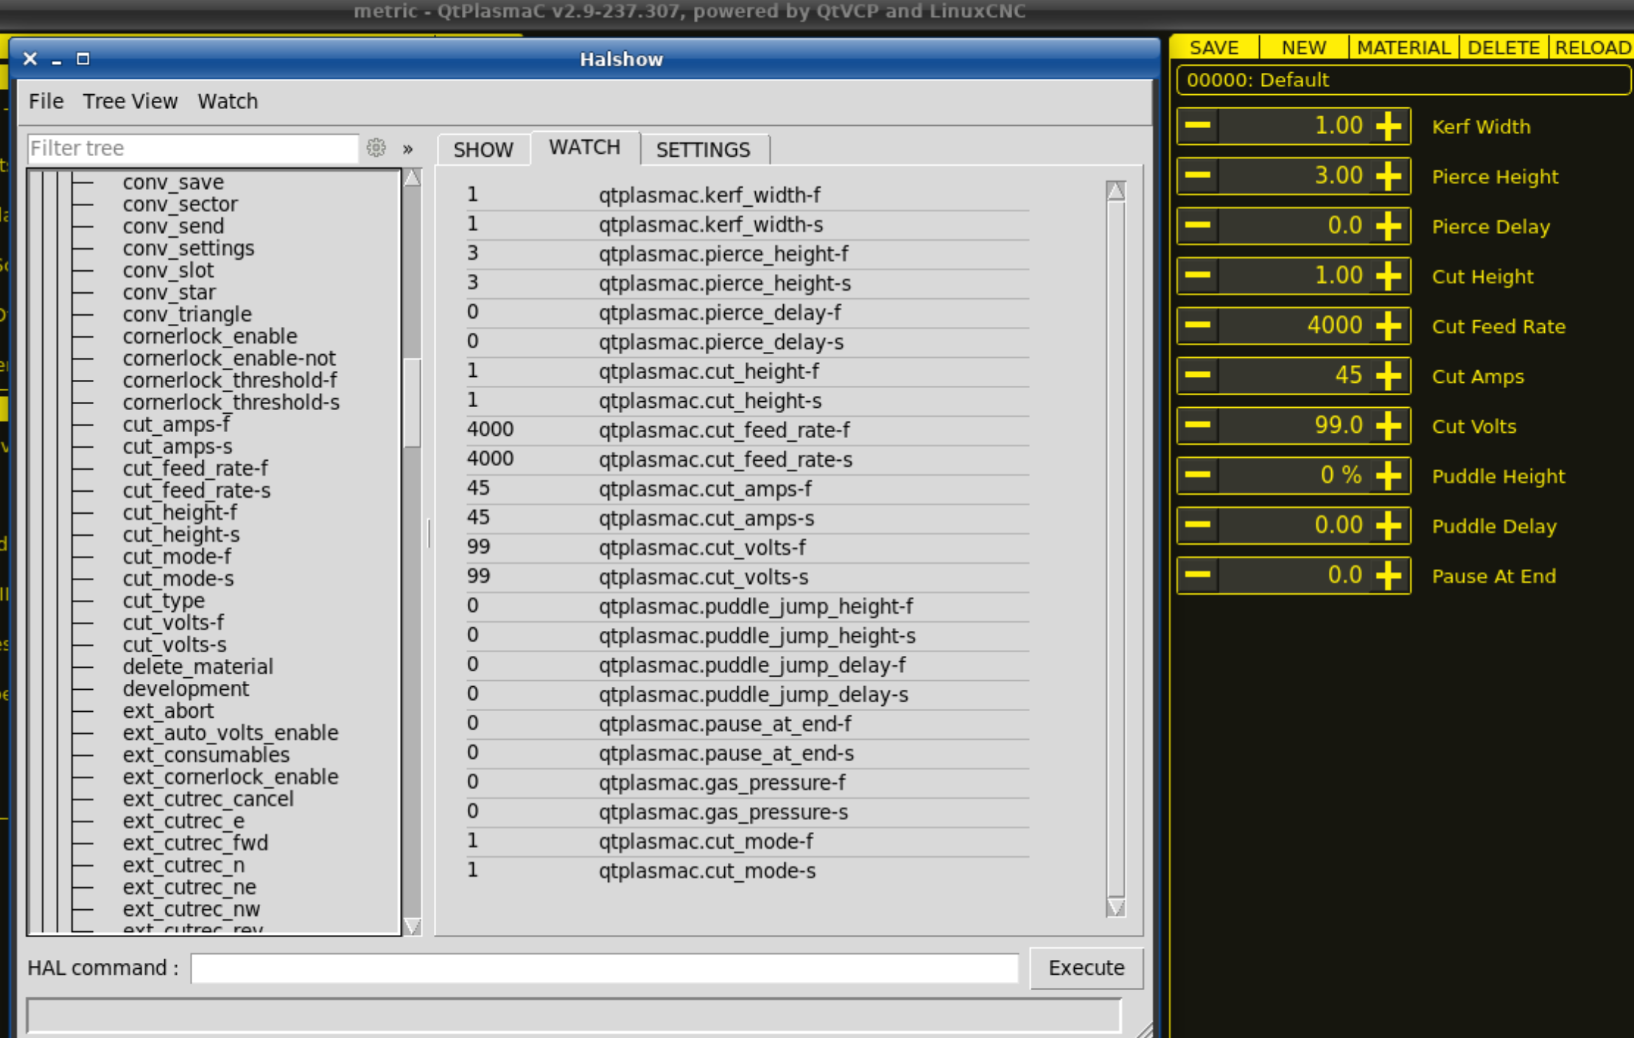Viewport: 1634px width, 1038px height.
Task: Click watch list scrollbar down arrow
Action: point(1116,907)
